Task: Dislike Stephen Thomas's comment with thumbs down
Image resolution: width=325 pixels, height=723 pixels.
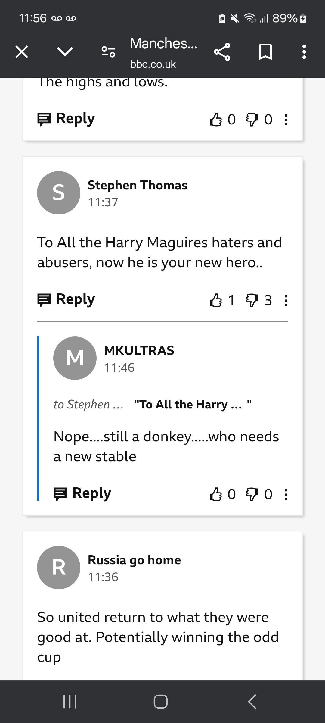Action: click(252, 300)
